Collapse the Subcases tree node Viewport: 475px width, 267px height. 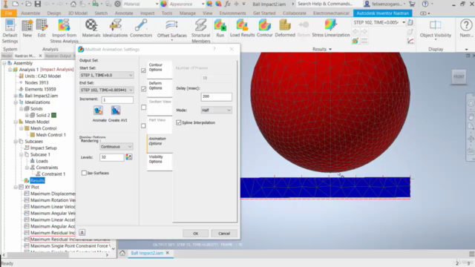click(x=16, y=142)
